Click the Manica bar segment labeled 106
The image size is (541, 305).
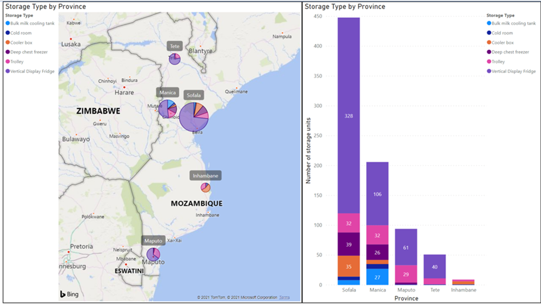(x=377, y=194)
